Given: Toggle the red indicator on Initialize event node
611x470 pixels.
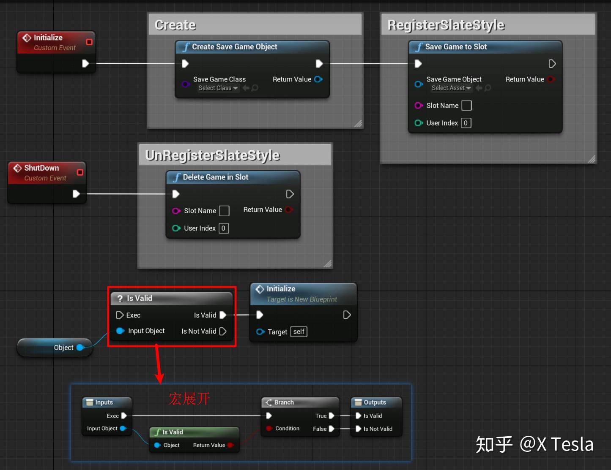Looking at the screenshot, I should click(89, 42).
